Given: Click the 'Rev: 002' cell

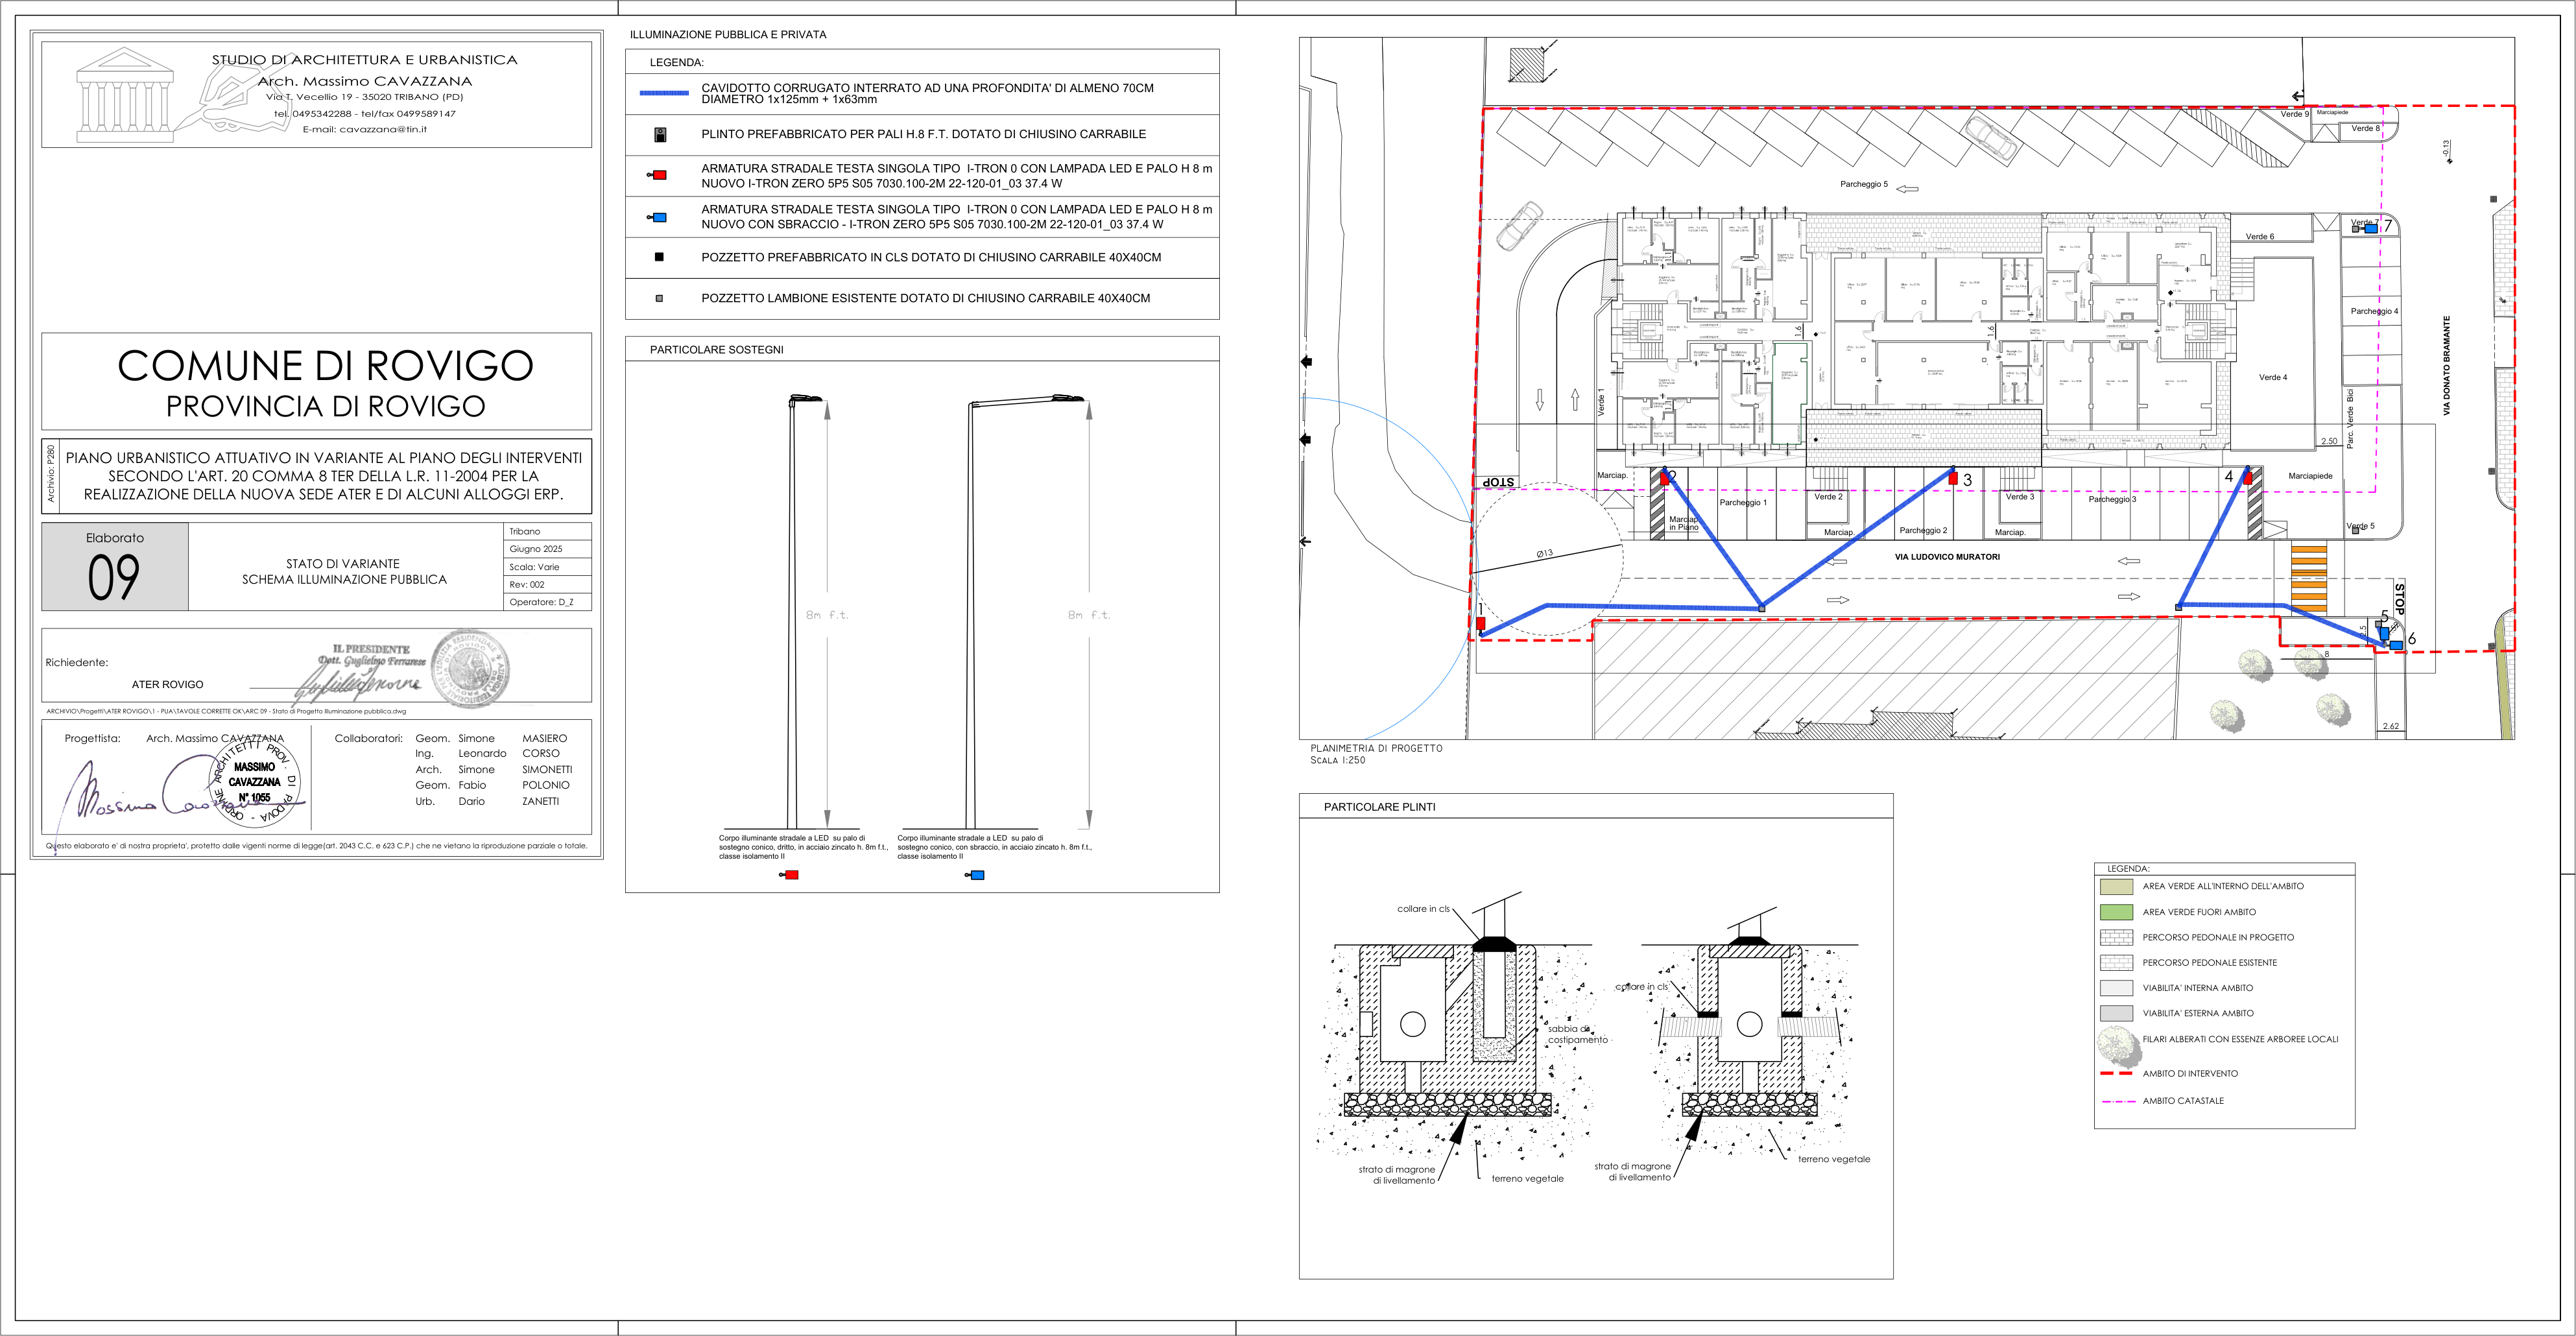Looking at the screenshot, I should pos(547,585).
